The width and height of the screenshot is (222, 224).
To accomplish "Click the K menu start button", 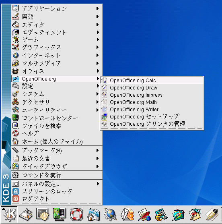I will click(9, 214).
